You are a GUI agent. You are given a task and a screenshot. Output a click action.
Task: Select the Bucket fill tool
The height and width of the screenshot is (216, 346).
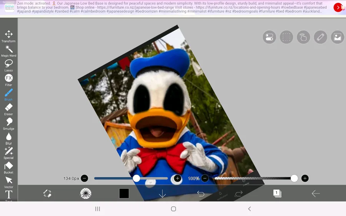coord(8,168)
